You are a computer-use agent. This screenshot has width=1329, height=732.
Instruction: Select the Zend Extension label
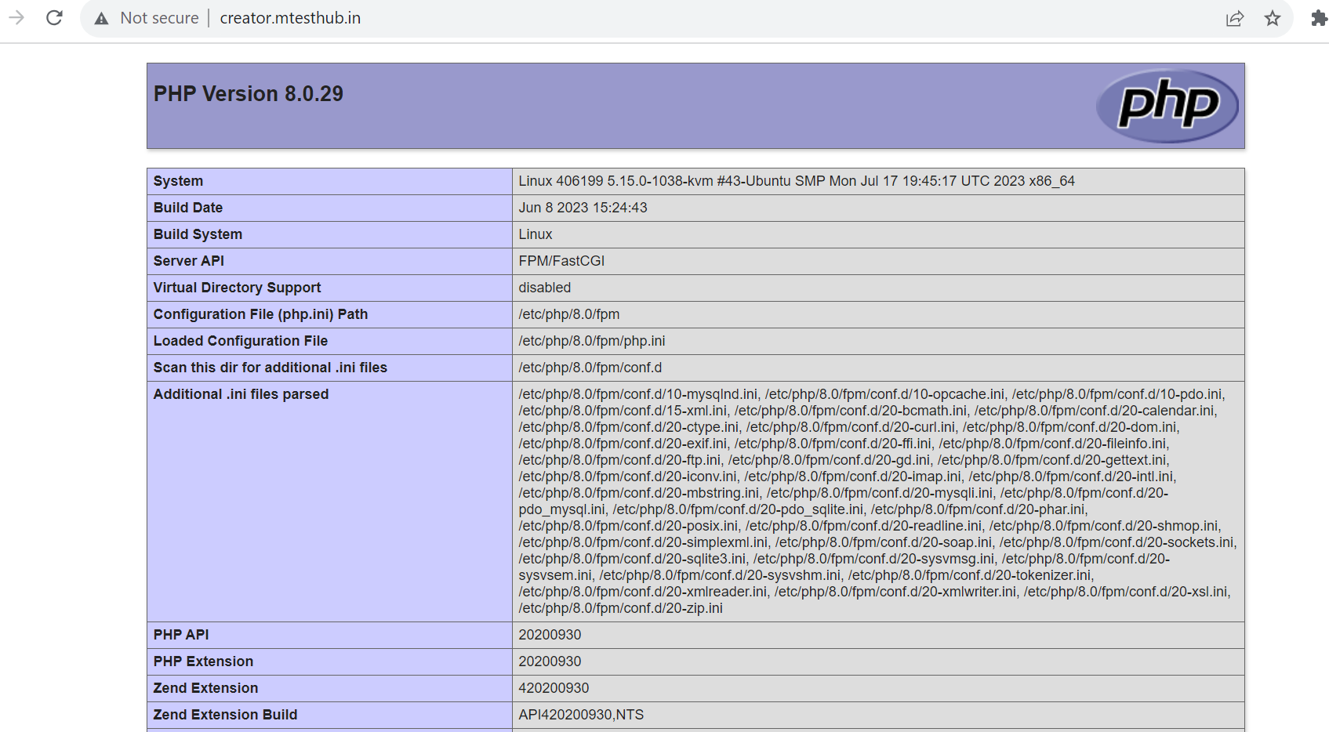(206, 688)
